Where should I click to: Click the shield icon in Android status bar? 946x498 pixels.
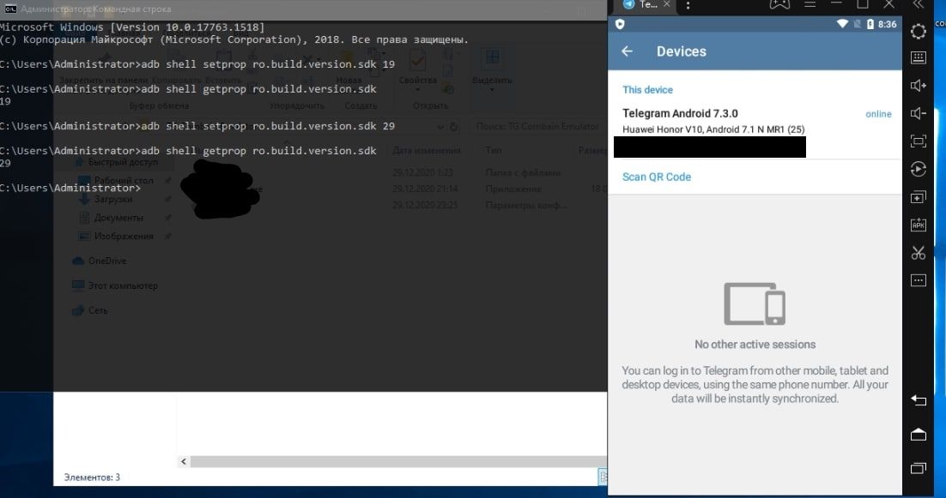pyautogui.click(x=620, y=24)
